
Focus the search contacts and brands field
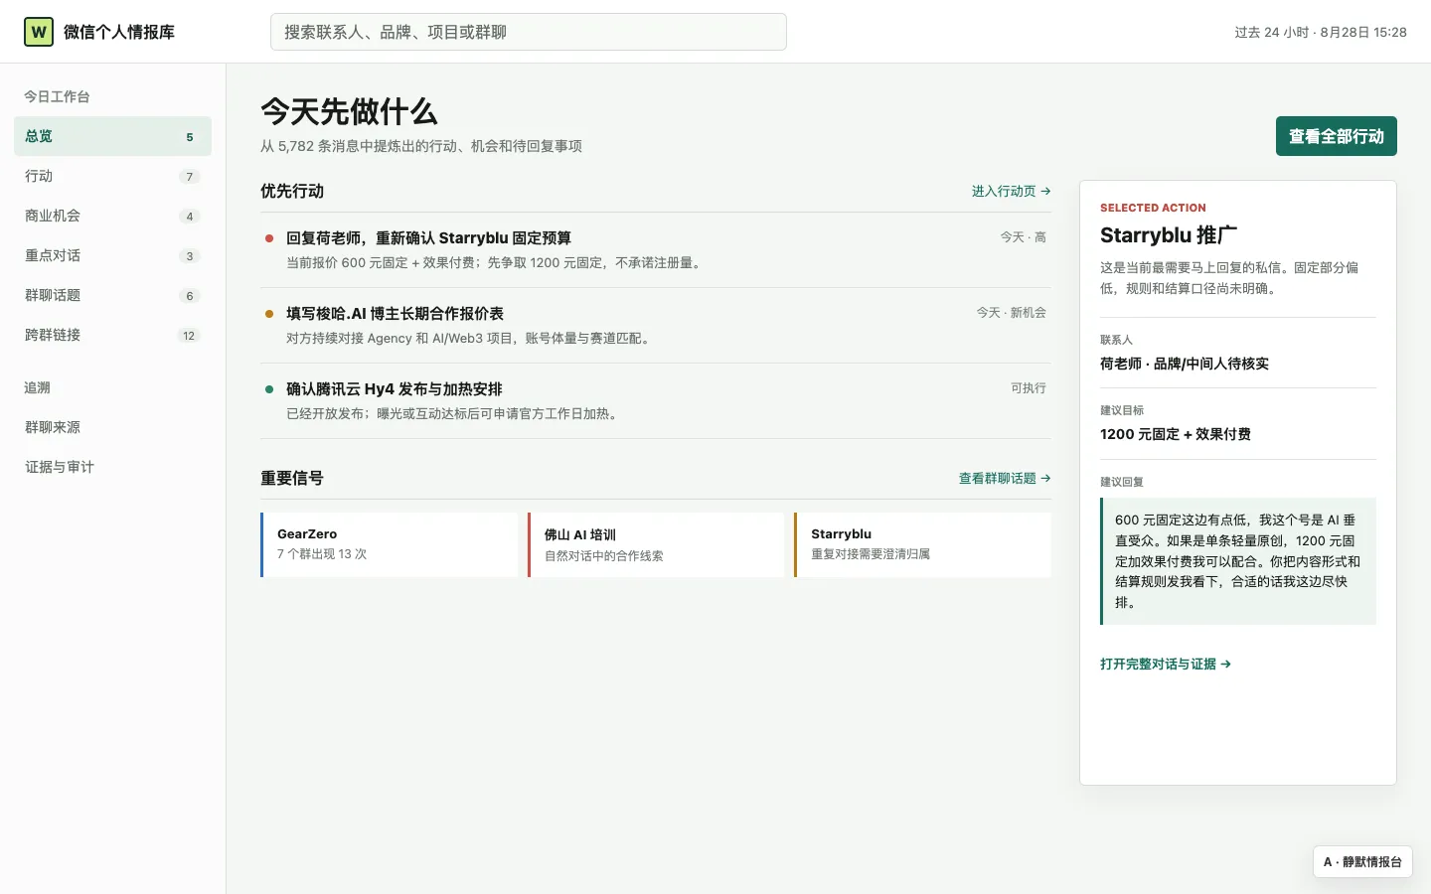[x=528, y=32]
